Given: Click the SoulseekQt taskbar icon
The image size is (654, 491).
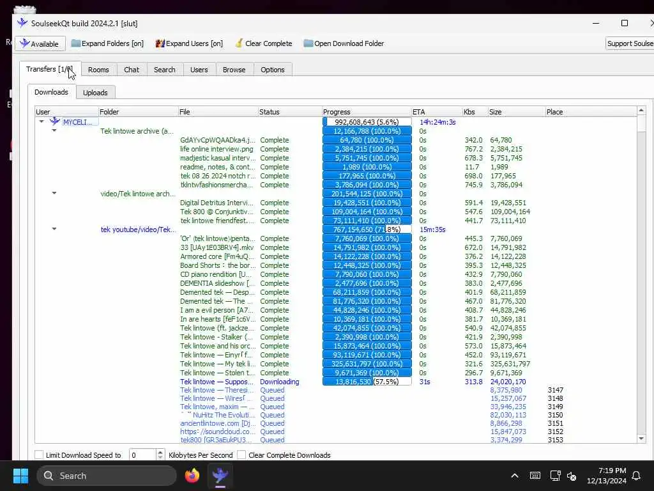Looking at the screenshot, I should tap(220, 476).
